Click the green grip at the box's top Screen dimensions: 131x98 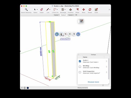50,22
